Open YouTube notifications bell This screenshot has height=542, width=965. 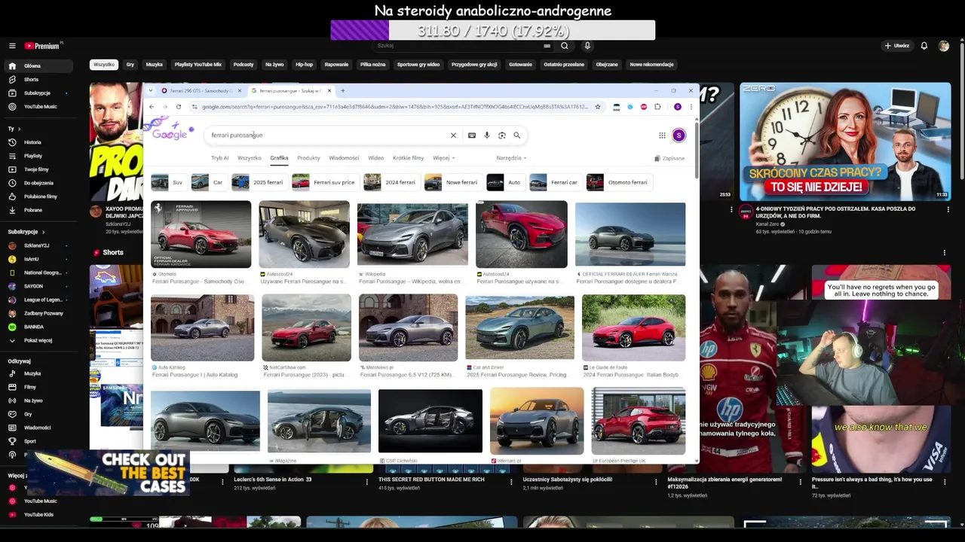pos(924,46)
